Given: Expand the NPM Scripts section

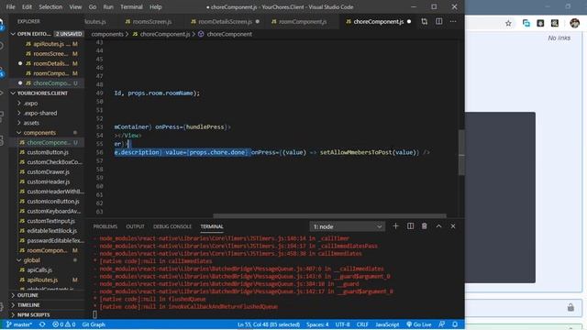Looking at the screenshot, I should [x=47, y=314].
